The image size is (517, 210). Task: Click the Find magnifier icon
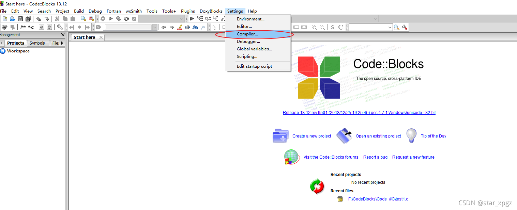pyautogui.click(x=83, y=19)
